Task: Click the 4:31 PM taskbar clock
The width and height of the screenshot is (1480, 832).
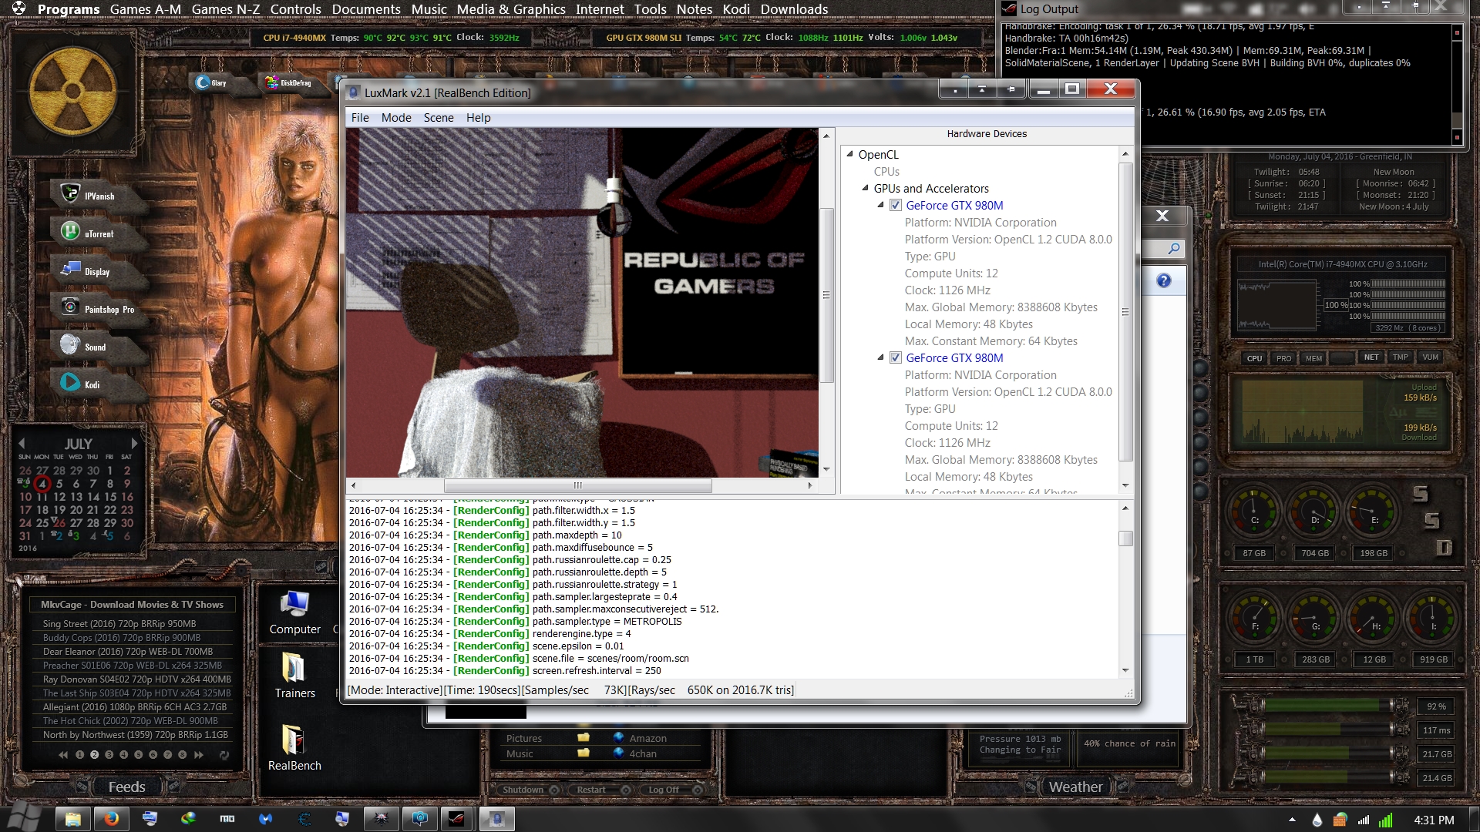Action: click(x=1434, y=820)
